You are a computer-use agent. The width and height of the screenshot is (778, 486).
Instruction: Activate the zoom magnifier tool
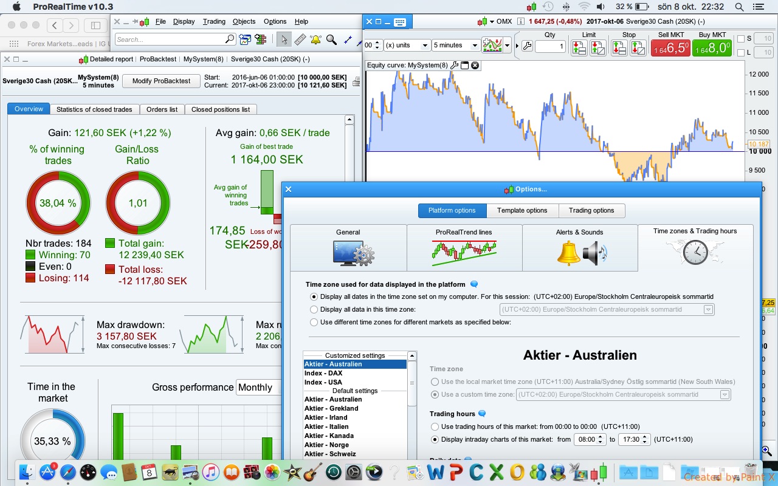tap(331, 39)
